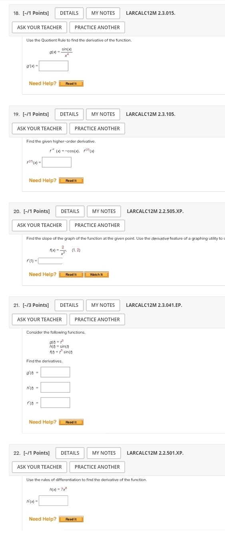225x537 pixels.
Task: Select PRACTICE ANOTHER for question 21
Action: [97, 320]
